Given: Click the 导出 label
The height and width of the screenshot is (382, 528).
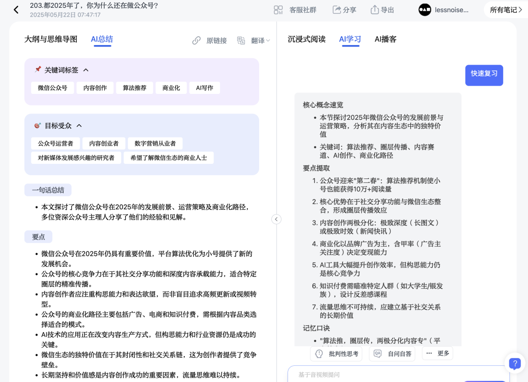Looking at the screenshot, I should (387, 10).
